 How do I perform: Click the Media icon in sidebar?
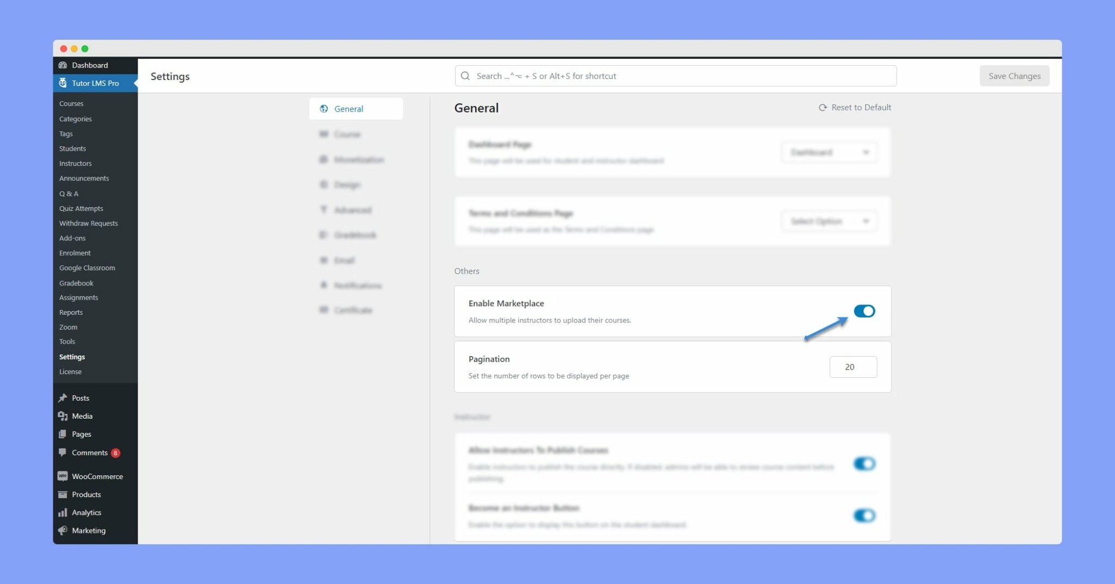[63, 416]
